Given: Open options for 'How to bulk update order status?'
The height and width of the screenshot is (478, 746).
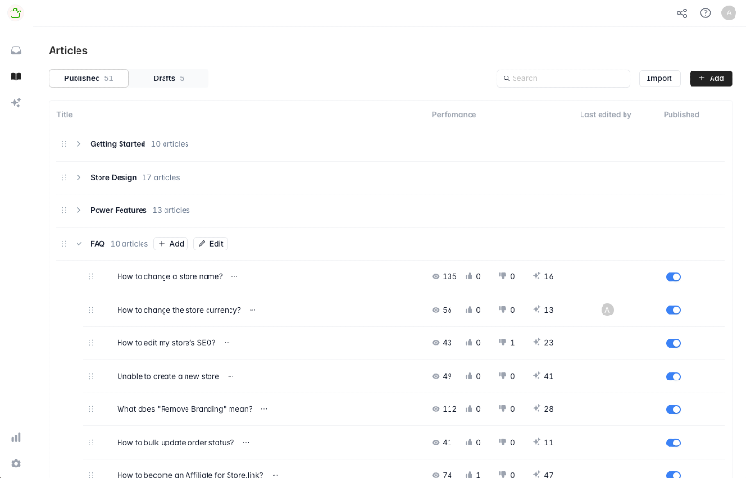Looking at the screenshot, I should [246, 443].
